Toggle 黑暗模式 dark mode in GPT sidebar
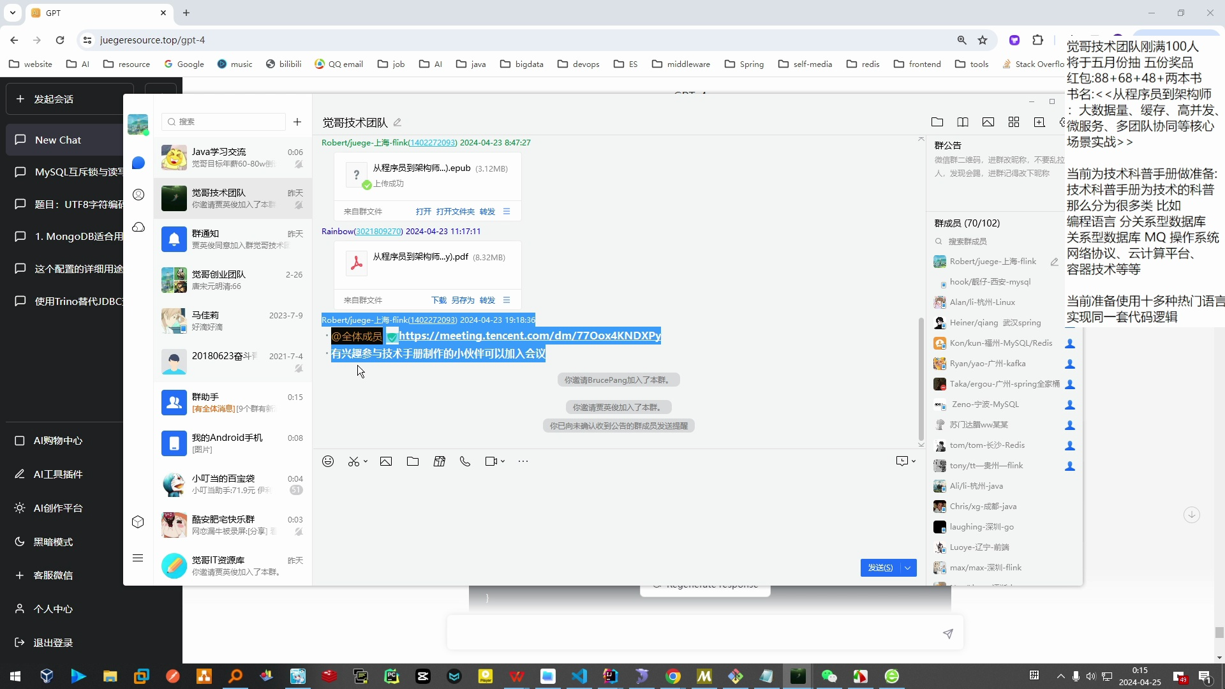Image resolution: width=1225 pixels, height=689 pixels. [x=44, y=542]
